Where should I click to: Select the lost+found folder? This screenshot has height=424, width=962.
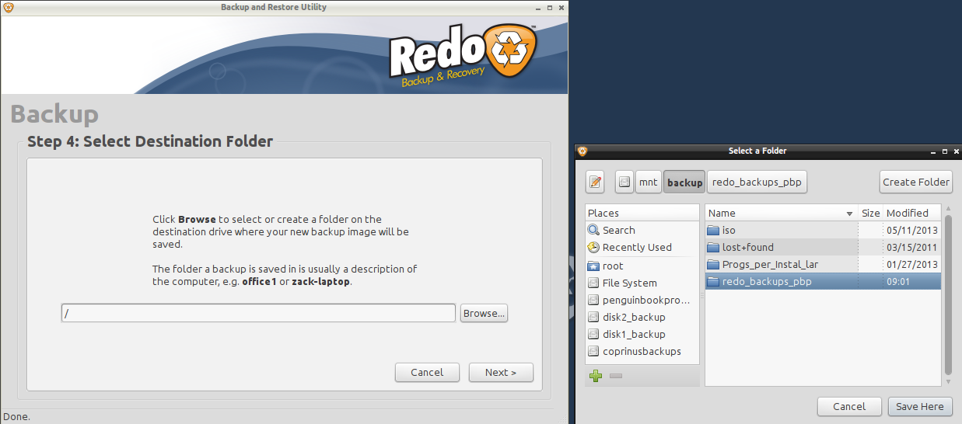[x=747, y=247]
